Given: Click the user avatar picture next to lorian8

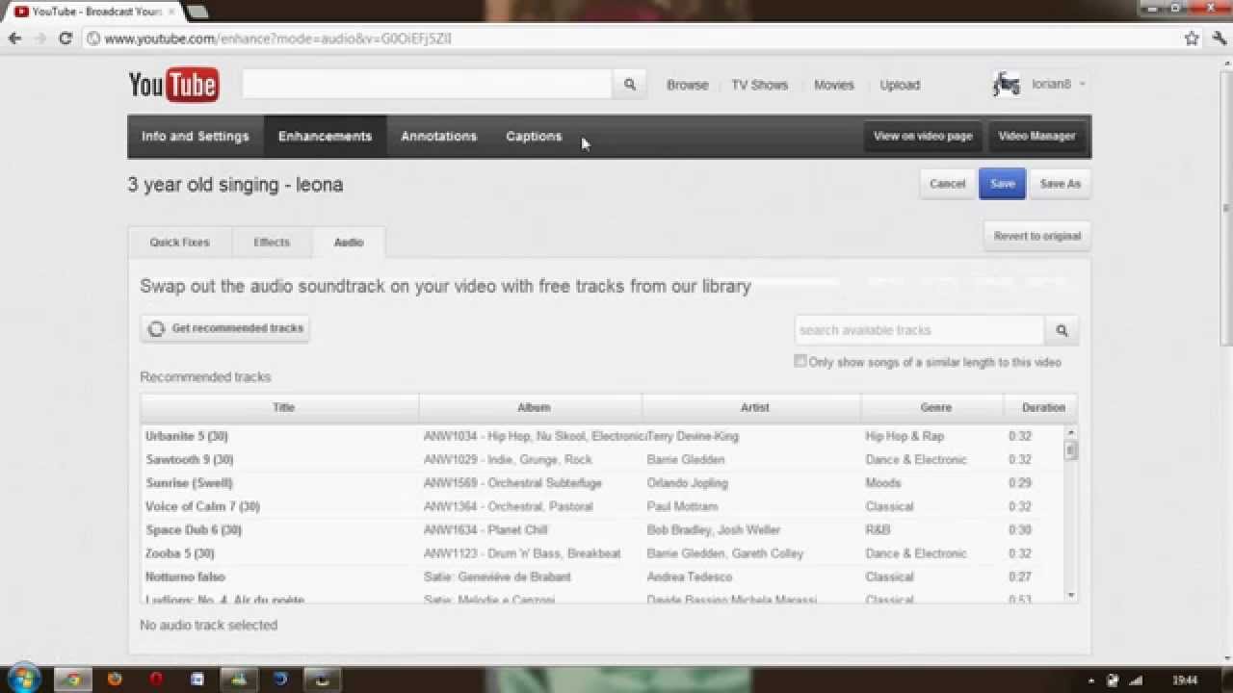Looking at the screenshot, I should point(1007,85).
